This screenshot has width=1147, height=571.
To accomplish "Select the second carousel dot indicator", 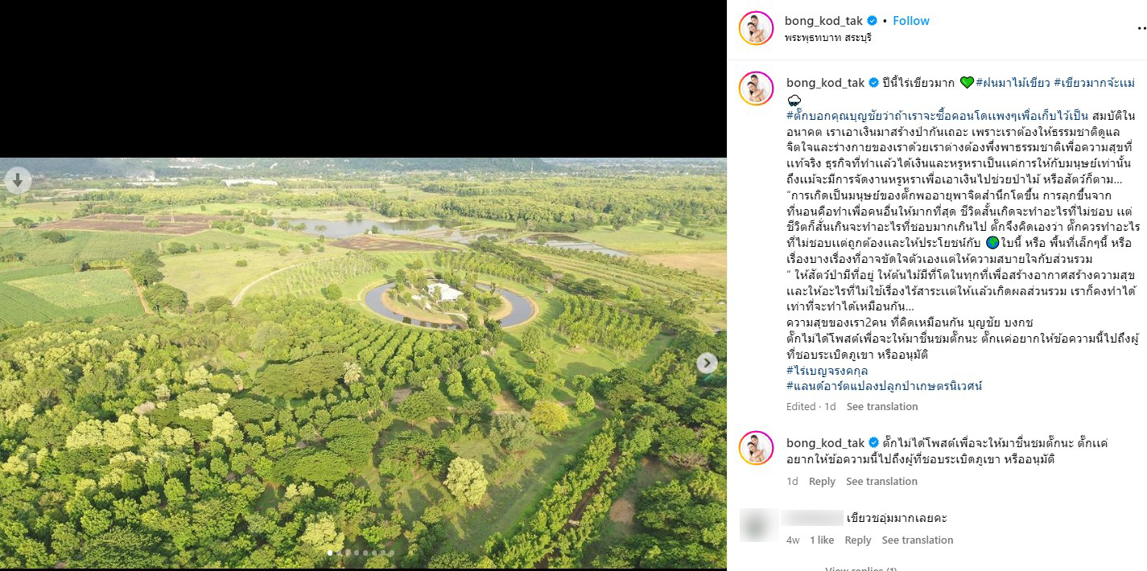I will coord(339,553).
